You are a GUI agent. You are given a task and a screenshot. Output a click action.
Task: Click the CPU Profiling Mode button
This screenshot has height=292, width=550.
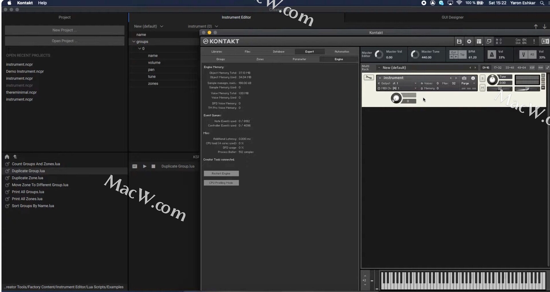pyautogui.click(x=221, y=183)
